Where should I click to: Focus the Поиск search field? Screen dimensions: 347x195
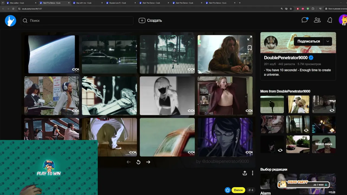pyautogui.click(x=77, y=21)
